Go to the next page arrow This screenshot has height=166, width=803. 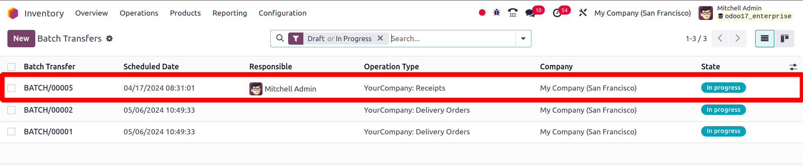point(738,39)
